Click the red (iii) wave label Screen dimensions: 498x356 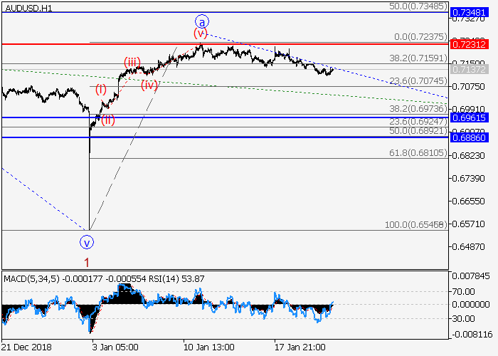(x=132, y=62)
